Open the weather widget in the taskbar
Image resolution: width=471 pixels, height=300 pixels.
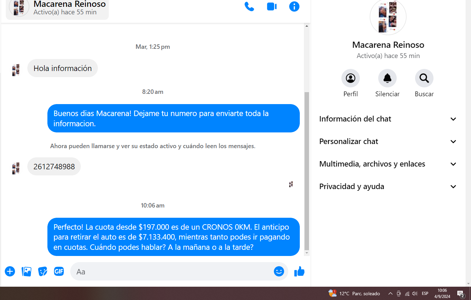tap(354, 294)
